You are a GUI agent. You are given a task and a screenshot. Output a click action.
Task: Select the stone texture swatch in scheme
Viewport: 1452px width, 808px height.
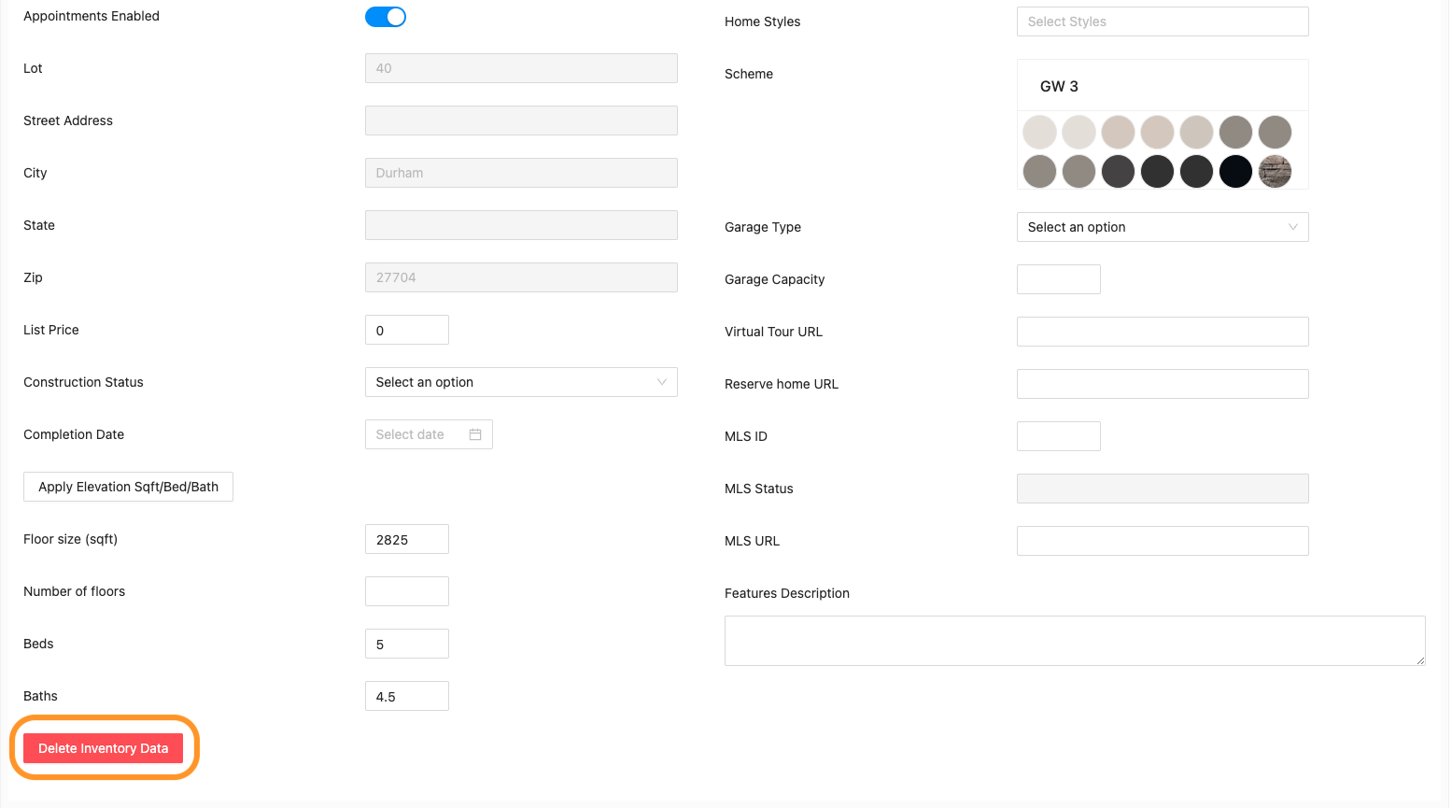click(x=1275, y=172)
